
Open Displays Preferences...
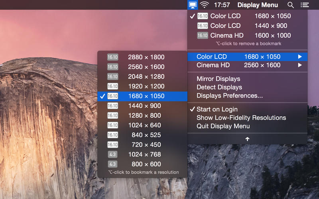point(229,96)
